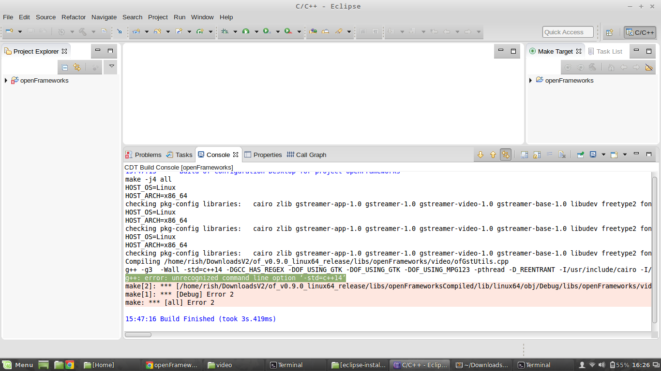661x371 pixels.
Task: Switch to the C/C++ perspective button
Action: (x=640, y=32)
